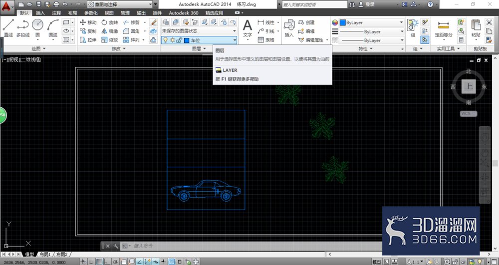Screen dimensions: 499x265
Task: Click the Erase icon in Modify panel
Action: point(153,22)
